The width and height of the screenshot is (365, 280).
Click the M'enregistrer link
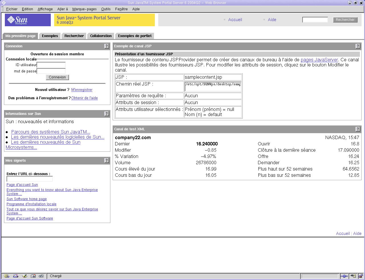(x=82, y=90)
